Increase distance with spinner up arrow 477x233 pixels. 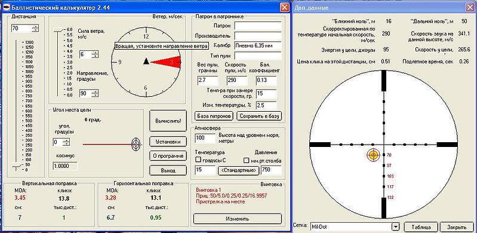[36, 27]
